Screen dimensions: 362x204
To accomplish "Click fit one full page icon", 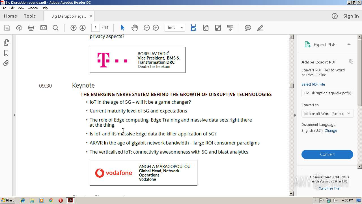I will coord(206,28).
